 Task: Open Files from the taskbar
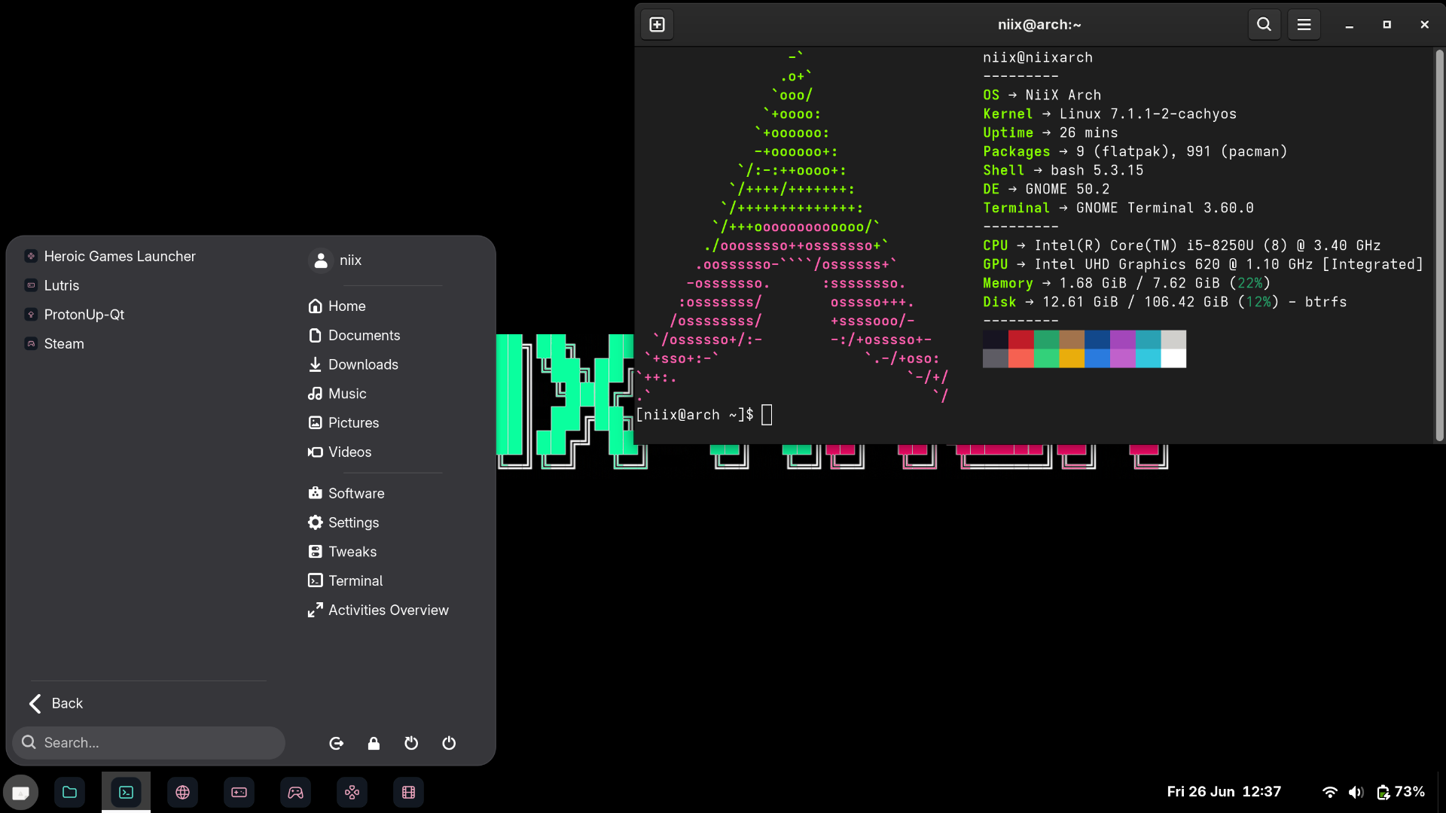pos(69,792)
